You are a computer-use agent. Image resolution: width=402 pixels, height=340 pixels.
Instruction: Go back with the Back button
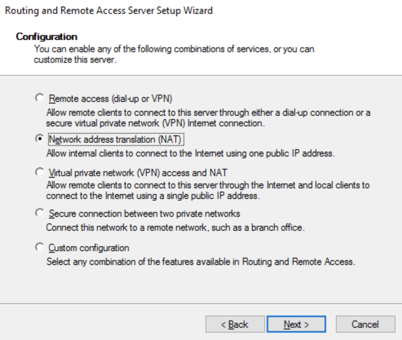click(x=234, y=324)
